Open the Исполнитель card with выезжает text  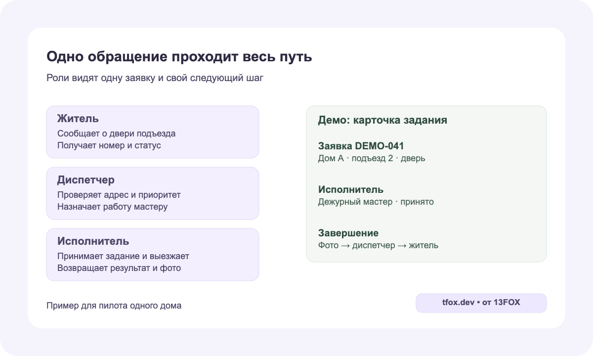tap(153, 255)
